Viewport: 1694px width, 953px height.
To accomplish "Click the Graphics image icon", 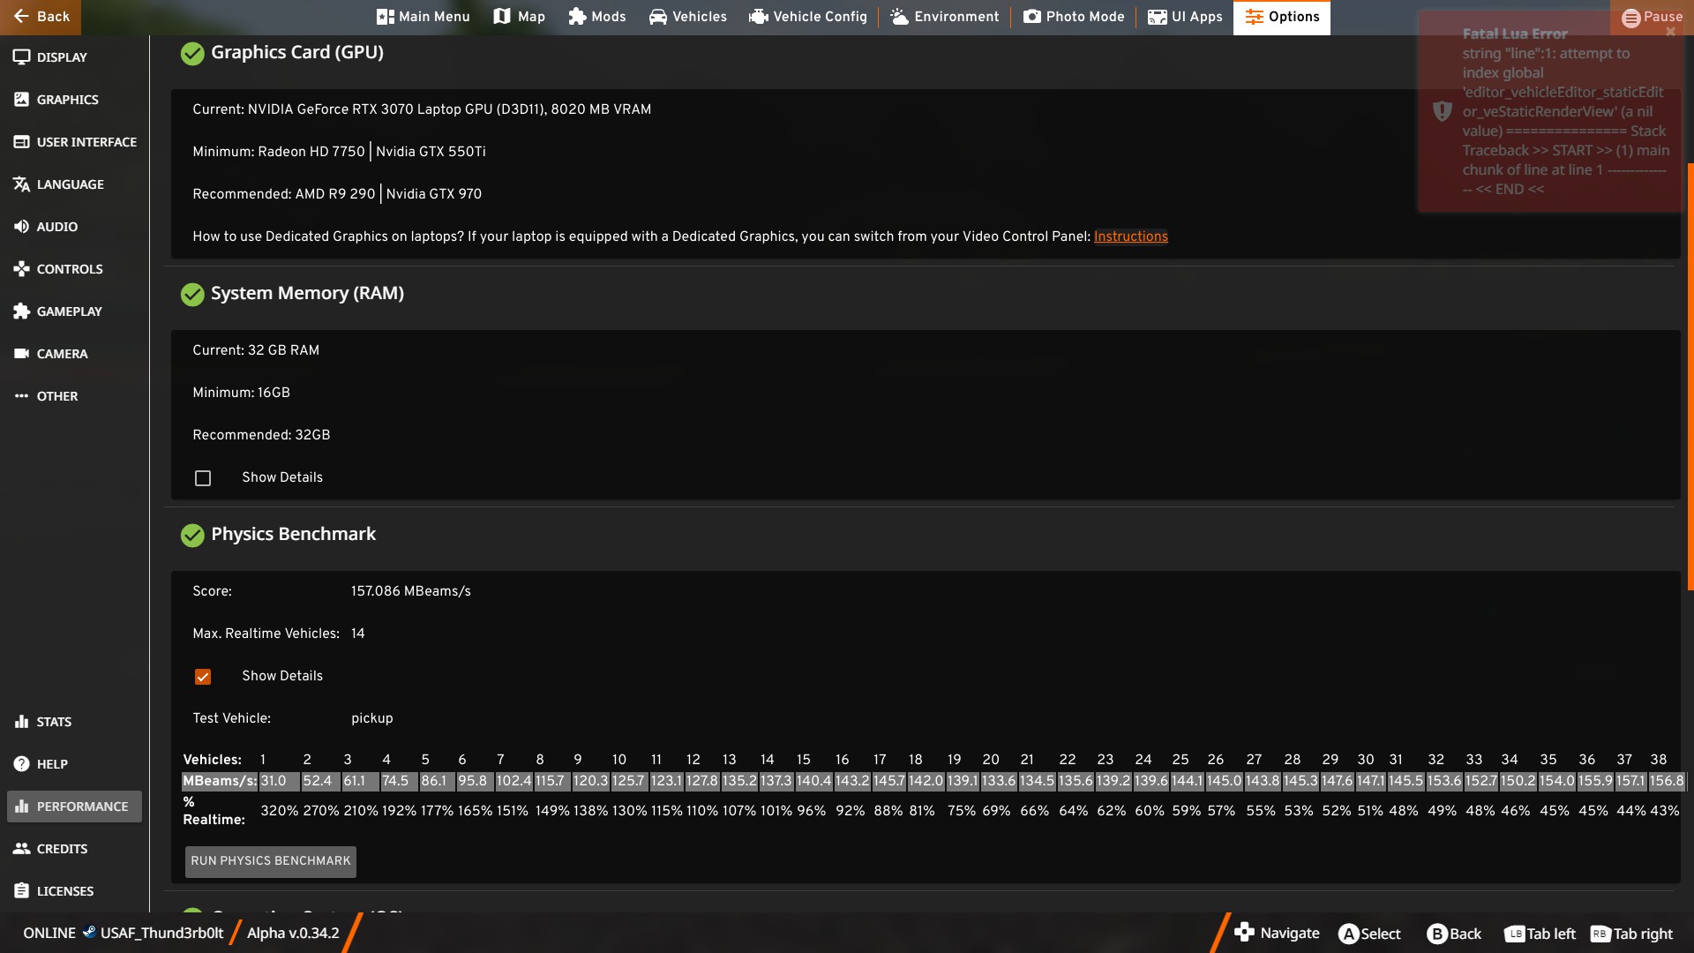I will pos(21,100).
